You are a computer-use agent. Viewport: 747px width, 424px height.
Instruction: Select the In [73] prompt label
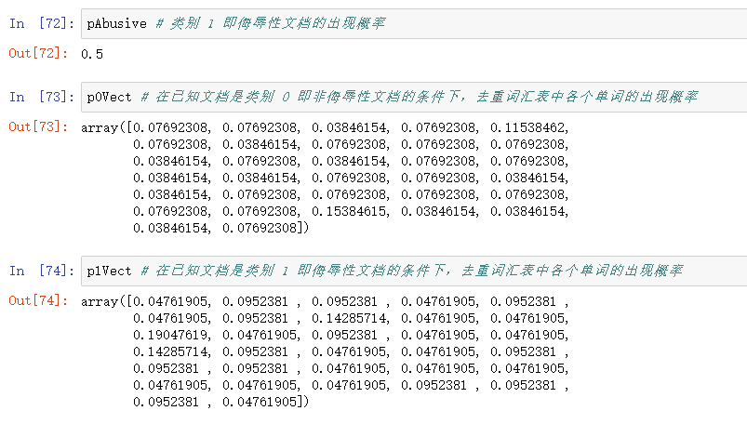click(x=42, y=98)
